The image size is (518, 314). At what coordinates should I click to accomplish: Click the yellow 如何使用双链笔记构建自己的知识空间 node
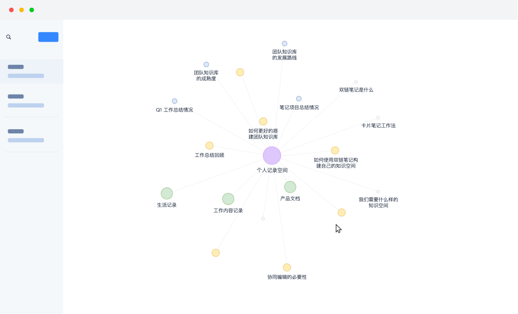coord(335,150)
